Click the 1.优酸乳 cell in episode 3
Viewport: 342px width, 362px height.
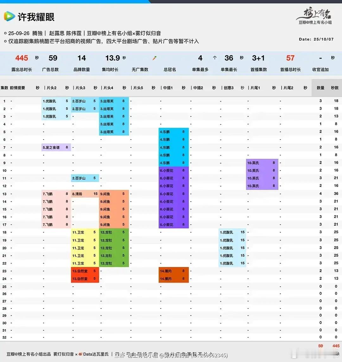[x=56, y=116]
